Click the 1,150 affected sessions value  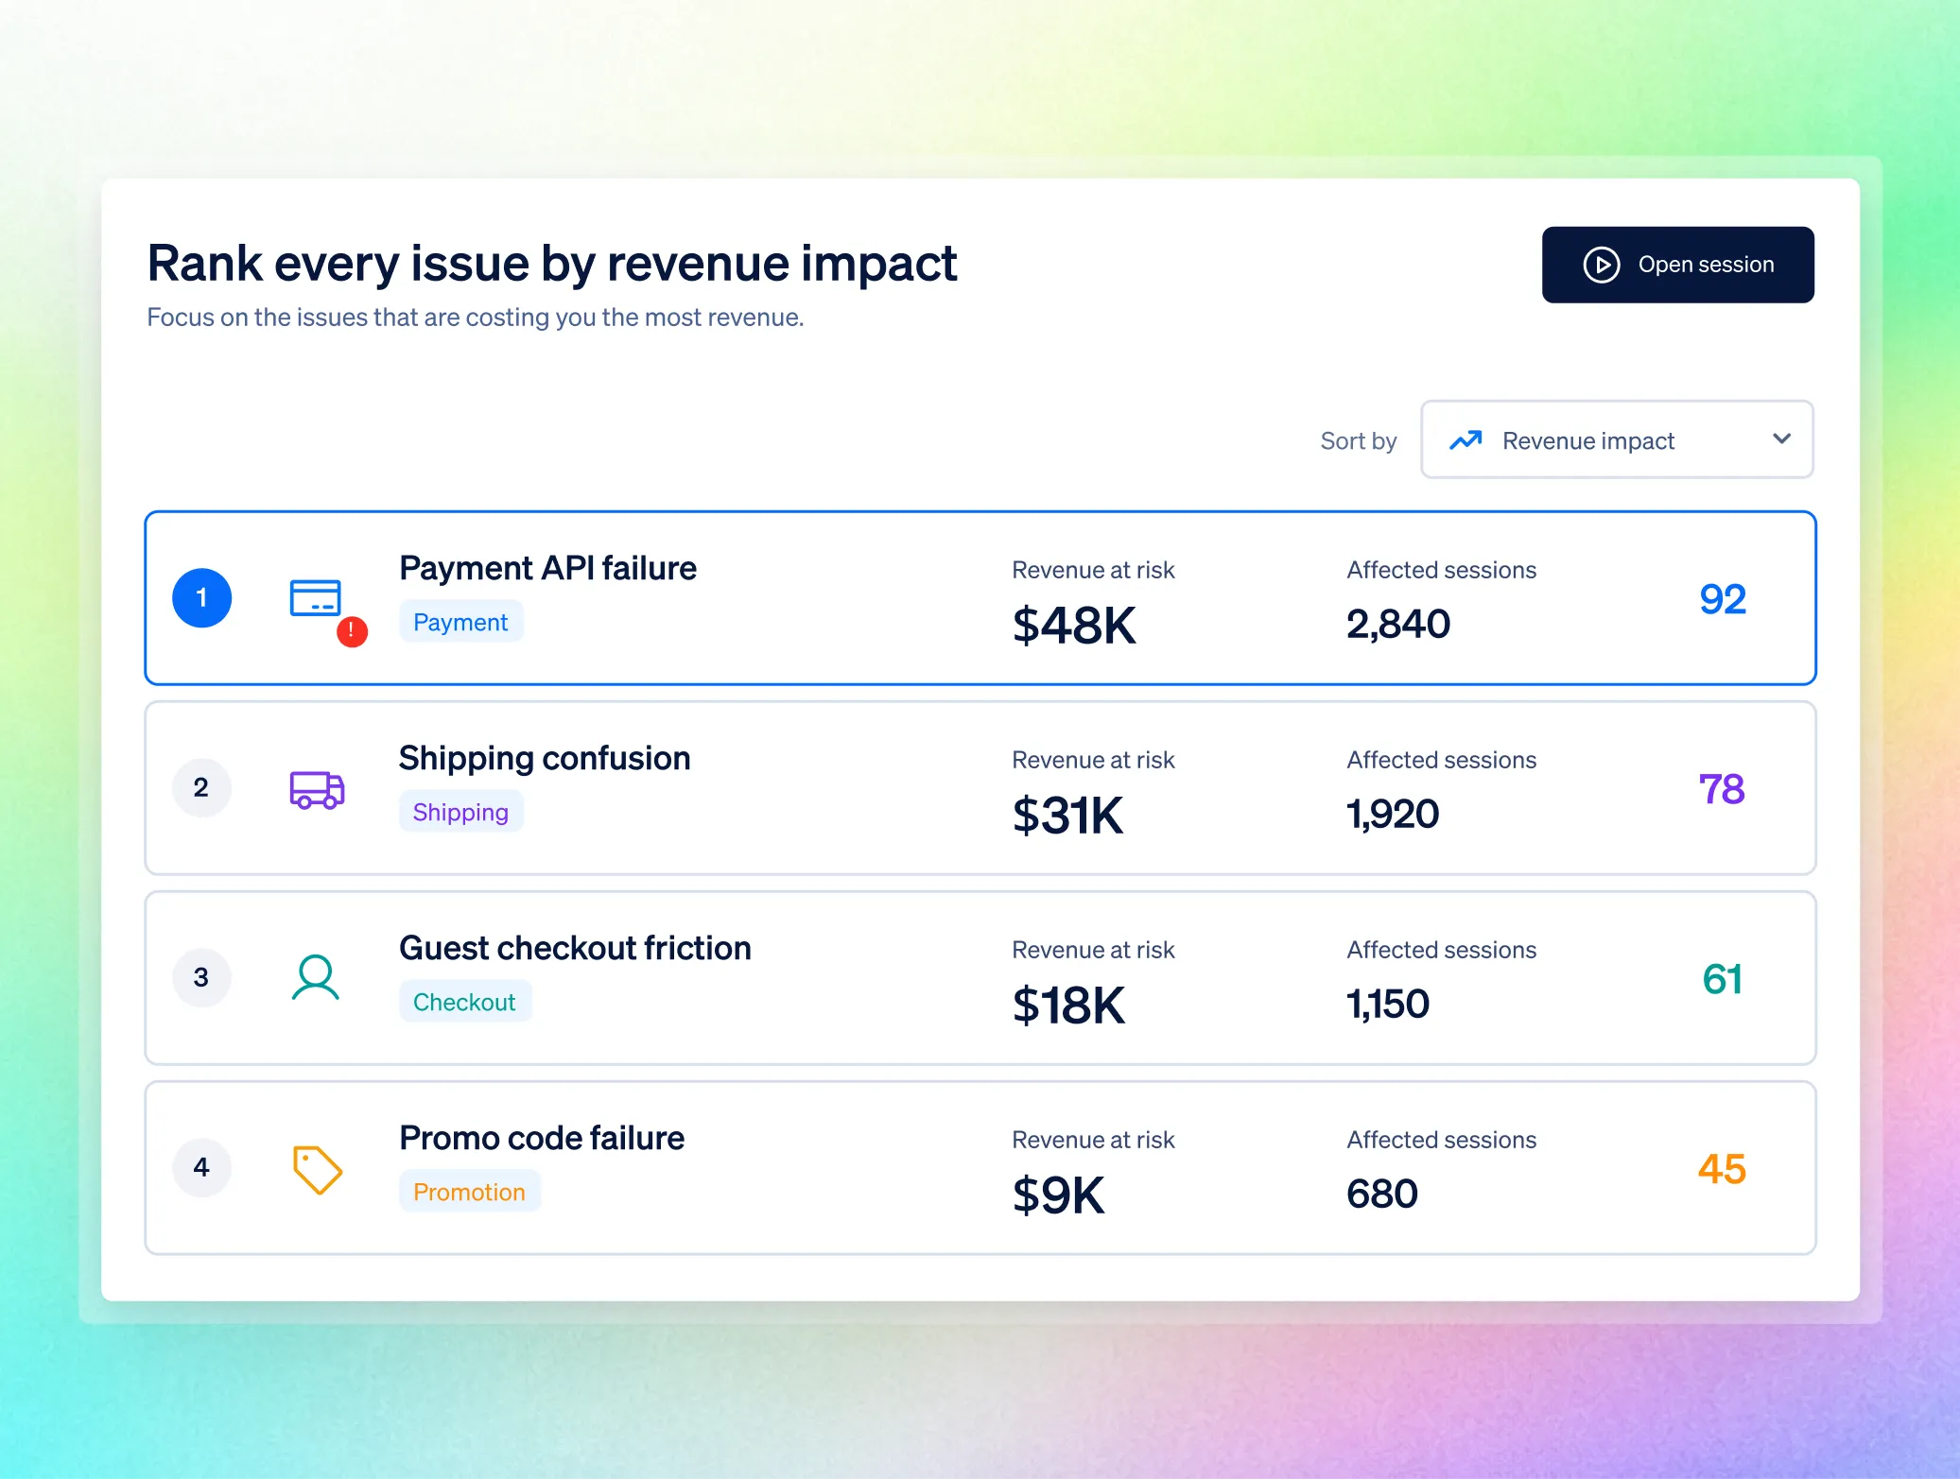1388,1004
